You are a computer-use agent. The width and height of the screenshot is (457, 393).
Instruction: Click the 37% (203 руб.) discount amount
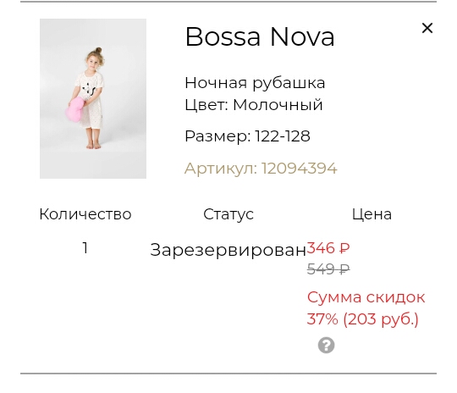(x=362, y=319)
